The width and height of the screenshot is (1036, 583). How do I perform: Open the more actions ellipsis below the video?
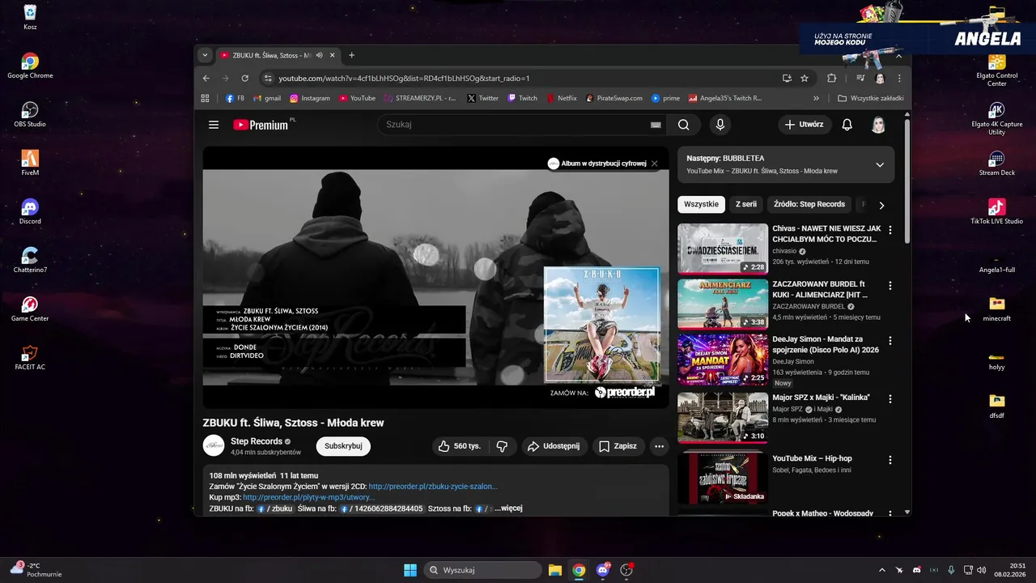click(x=659, y=446)
